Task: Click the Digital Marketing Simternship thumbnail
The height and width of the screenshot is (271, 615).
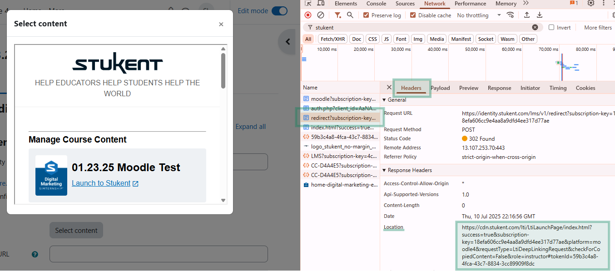Action: pos(51,175)
